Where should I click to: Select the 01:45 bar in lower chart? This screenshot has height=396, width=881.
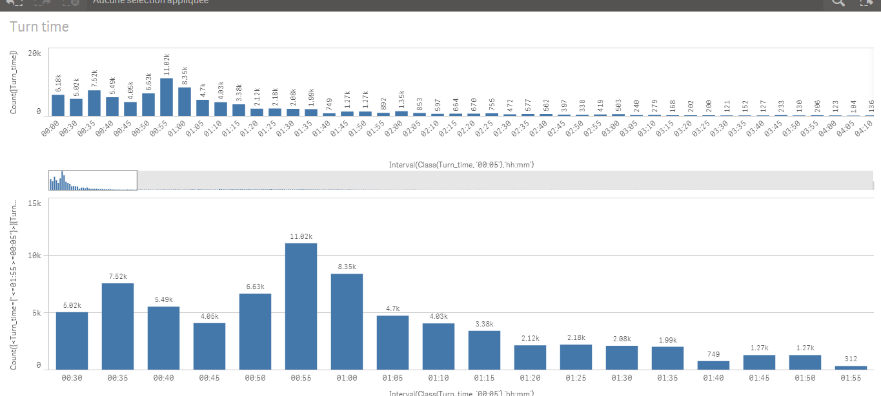759,362
